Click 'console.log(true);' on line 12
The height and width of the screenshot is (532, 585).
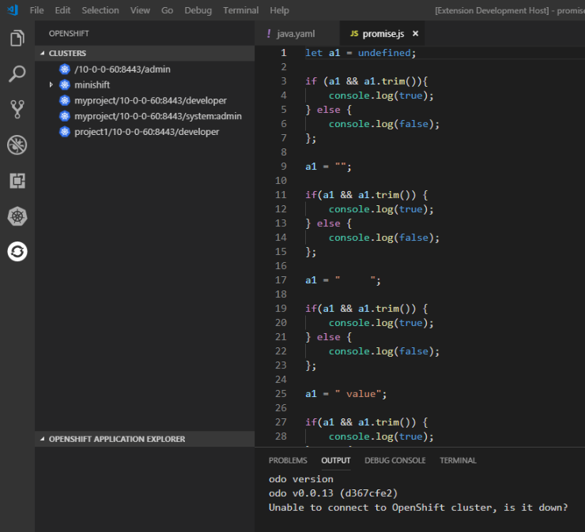[381, 209]
